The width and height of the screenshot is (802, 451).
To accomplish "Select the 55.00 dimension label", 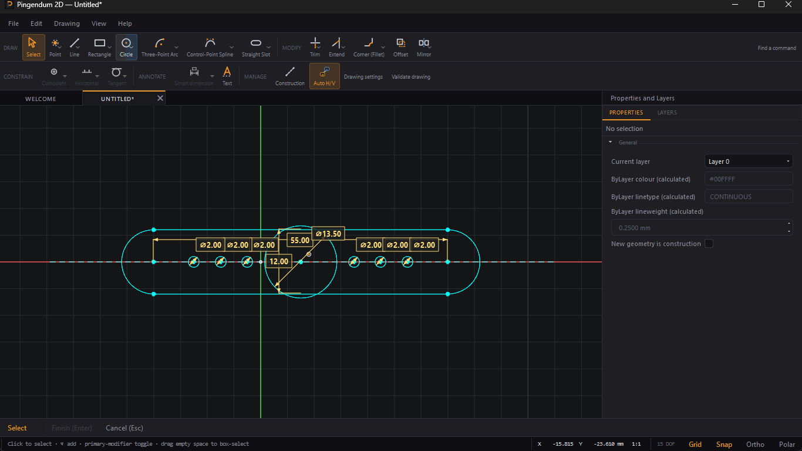I will [300, 240].
